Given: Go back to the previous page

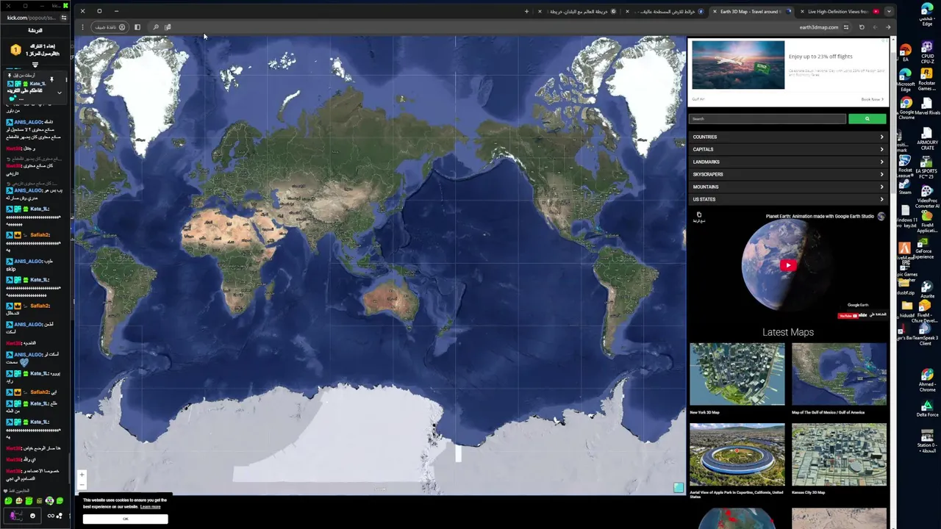Looking at the screenshot, I should coord(888,27).
